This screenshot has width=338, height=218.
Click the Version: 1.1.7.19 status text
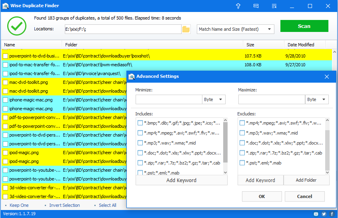tap(19, 214)
